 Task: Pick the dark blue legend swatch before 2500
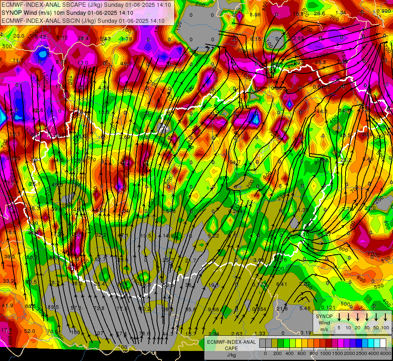point(359,343)
